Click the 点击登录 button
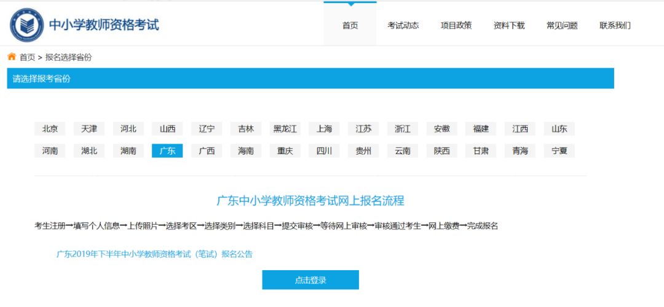This screenshot has width=664, height=307. coord(310,280)
